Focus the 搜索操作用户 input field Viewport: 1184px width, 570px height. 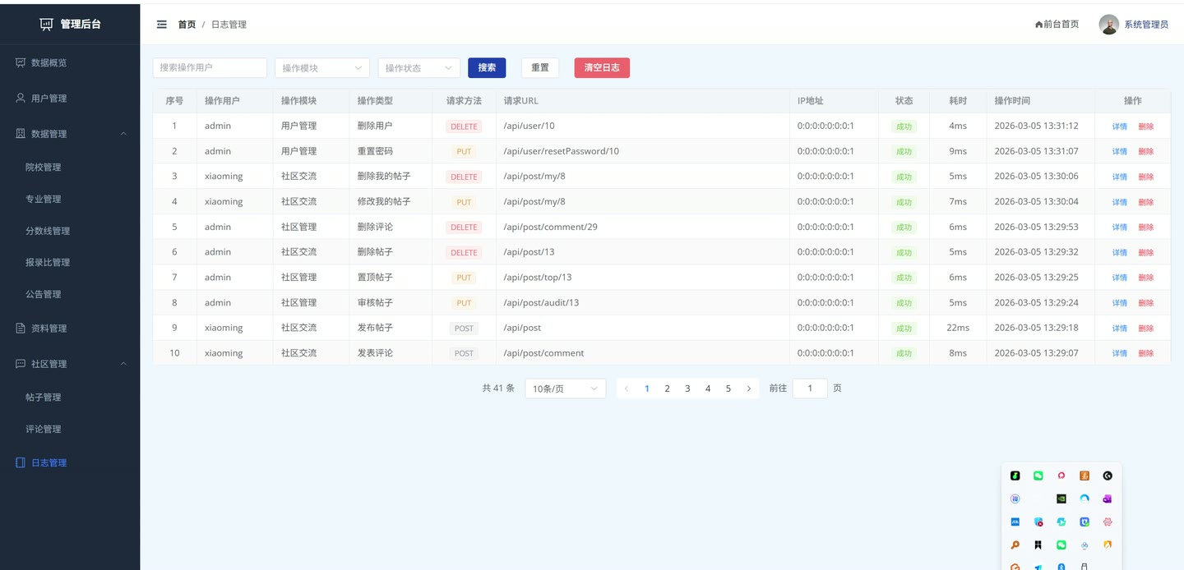tap(210, 68)
